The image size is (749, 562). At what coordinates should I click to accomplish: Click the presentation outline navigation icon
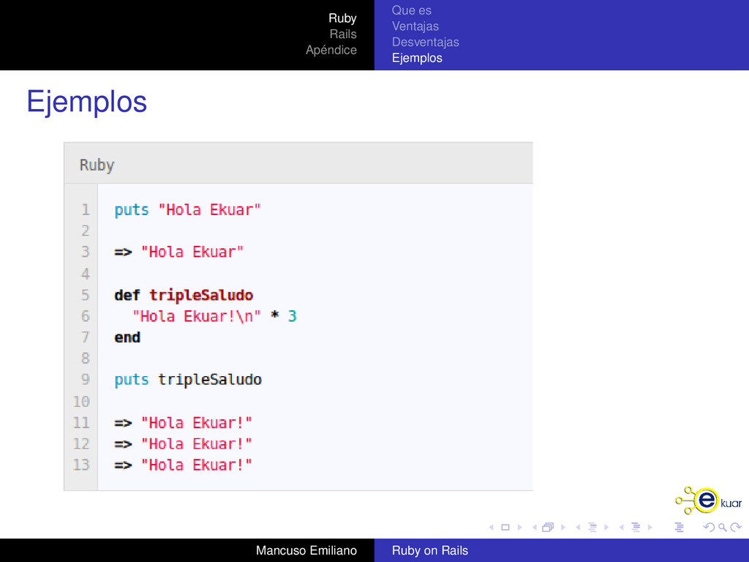(679, 527)
